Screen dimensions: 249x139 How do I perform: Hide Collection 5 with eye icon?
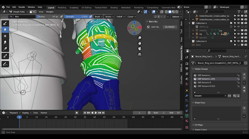point(238,41)
